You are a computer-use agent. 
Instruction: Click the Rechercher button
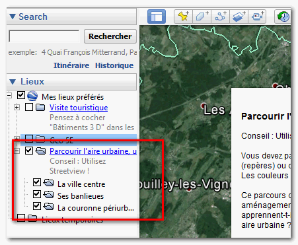click(x=110, y=36)
